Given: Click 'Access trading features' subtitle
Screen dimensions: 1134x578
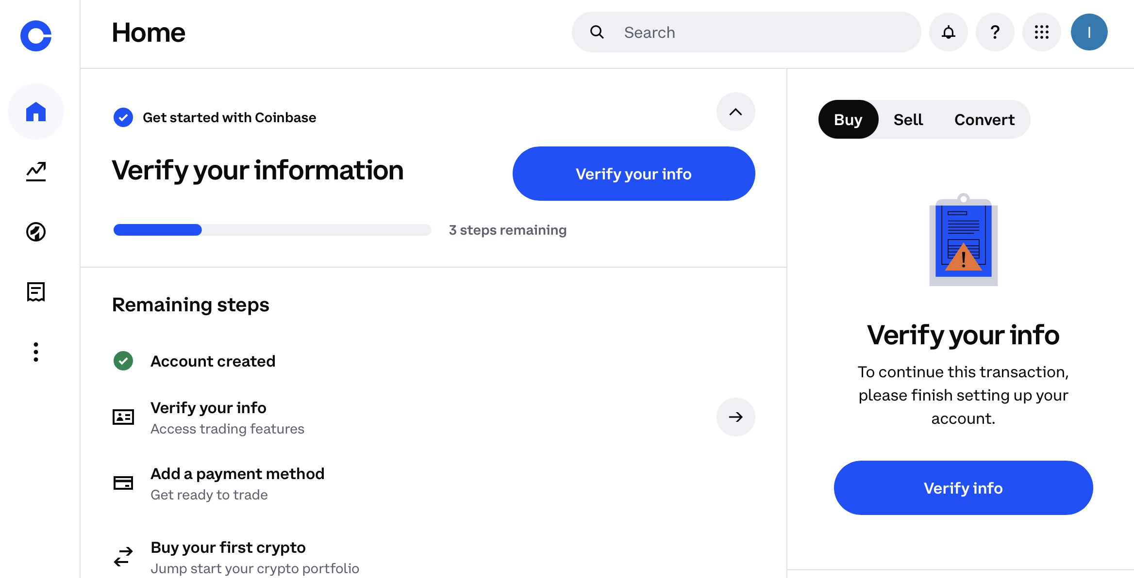Looking at the screenshot, I should [x=228, y=429].
